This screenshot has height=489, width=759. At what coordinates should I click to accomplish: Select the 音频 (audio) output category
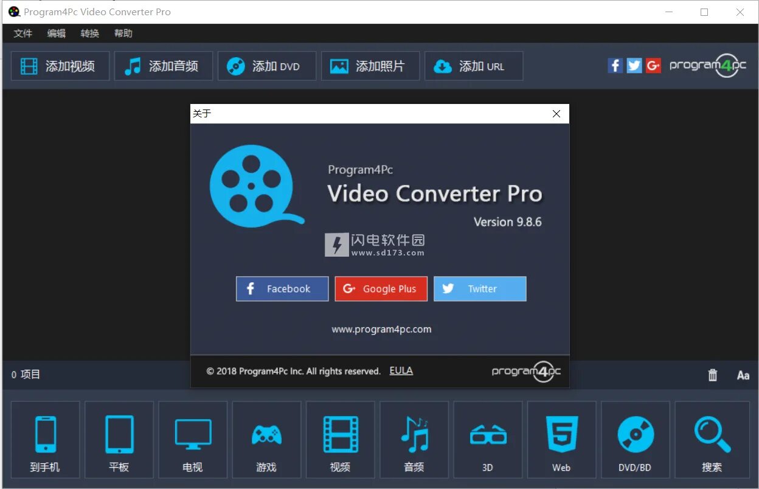(x=414, y=439)
